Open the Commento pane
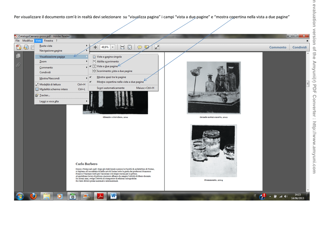The image size is (329, 233). pyautogui.click(x=278, y=48)
